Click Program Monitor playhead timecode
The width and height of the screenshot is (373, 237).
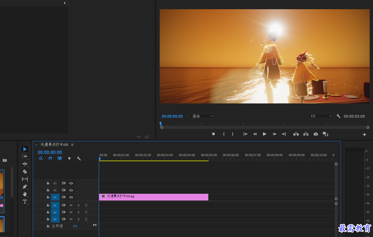[172, 116]
